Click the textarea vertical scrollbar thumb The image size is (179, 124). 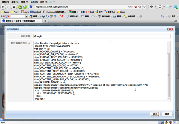click(x=168, y=75)
